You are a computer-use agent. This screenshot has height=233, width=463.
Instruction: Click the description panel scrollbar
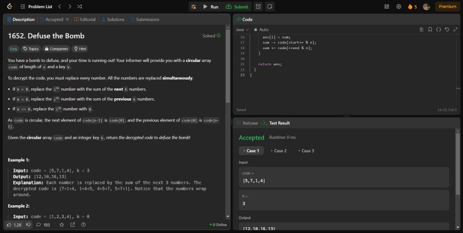(x=227, y=65)
